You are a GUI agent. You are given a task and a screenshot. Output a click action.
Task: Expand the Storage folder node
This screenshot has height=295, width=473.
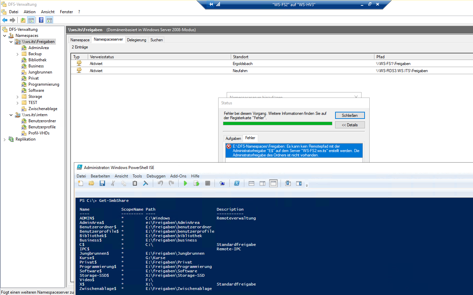point(17,97)
